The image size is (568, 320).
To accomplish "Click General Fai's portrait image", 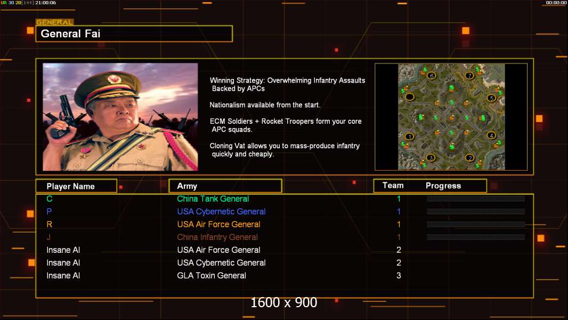I will click(120, 117).
